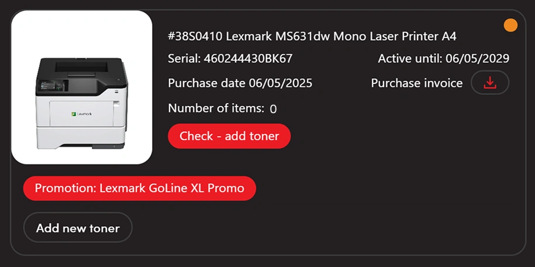Select the purchase date value 06/05/2025
The image size is (535, 267).
tap(280, 83)
